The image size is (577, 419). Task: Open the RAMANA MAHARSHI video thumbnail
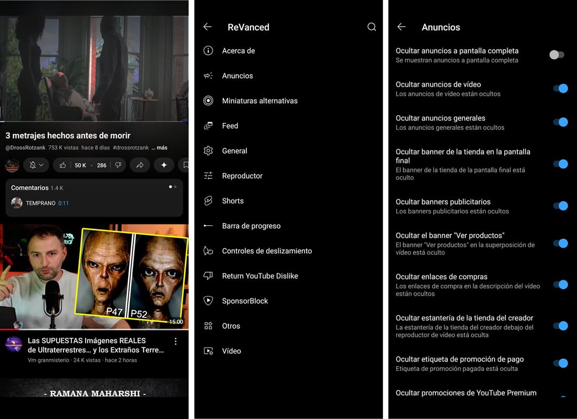pos(94,388)
